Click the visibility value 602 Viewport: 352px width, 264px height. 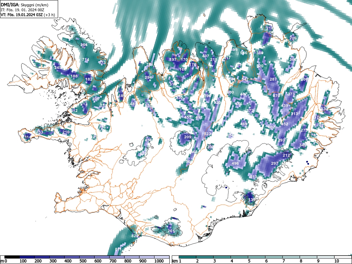tap(271, 127)
